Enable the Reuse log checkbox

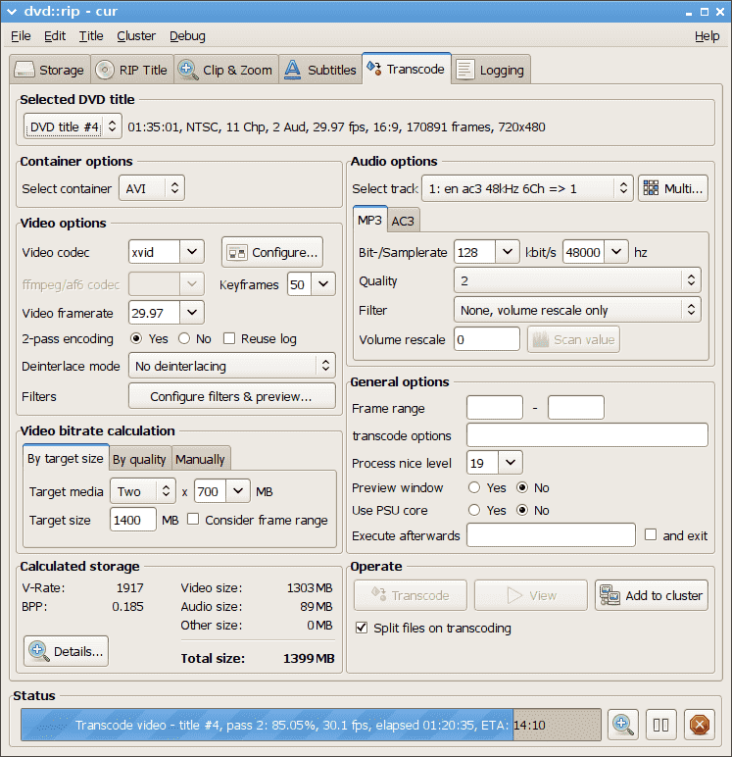229,339
